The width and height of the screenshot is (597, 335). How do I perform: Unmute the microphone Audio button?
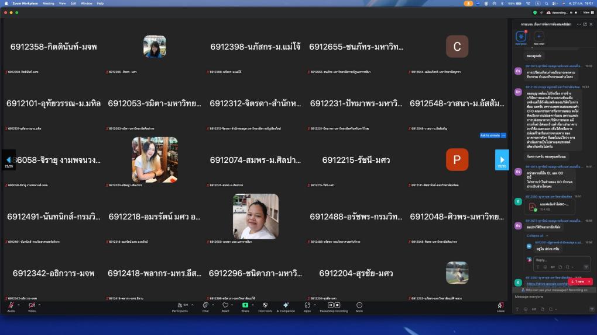click(11, 305)
